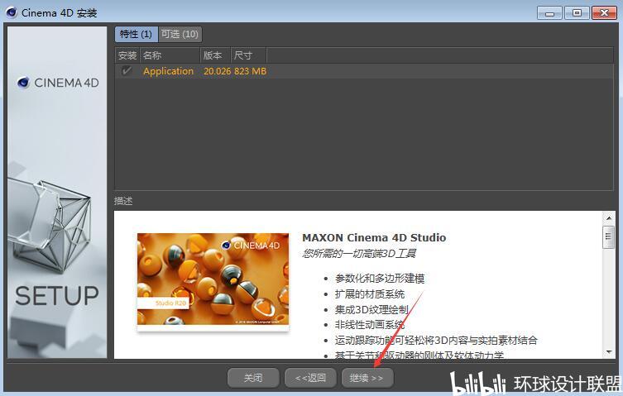Click the description scrollbar up arrow

tap(609, 217)
